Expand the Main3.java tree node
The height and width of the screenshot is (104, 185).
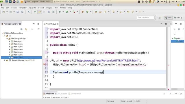(x=10, y=47)
